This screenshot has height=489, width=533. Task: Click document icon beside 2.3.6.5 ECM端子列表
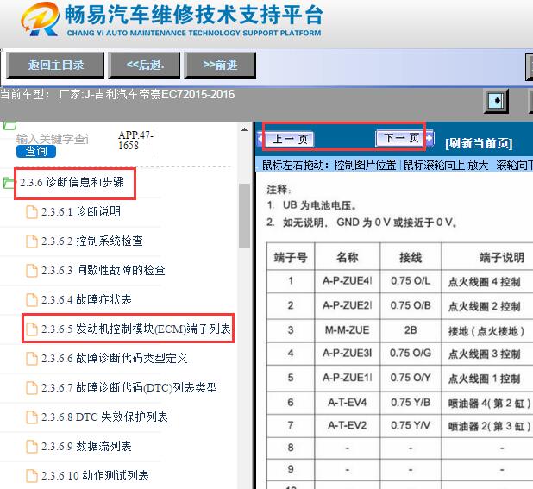click(32, 329)
